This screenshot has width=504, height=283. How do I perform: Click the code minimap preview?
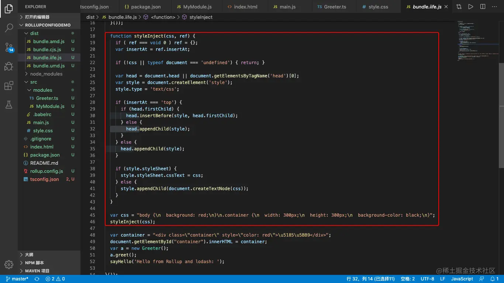click(x=478, y=41)
